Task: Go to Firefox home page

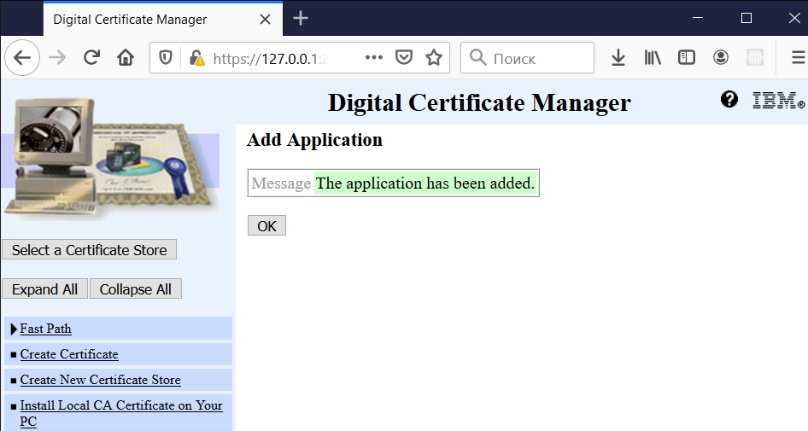Action: [x=126, y=58]
